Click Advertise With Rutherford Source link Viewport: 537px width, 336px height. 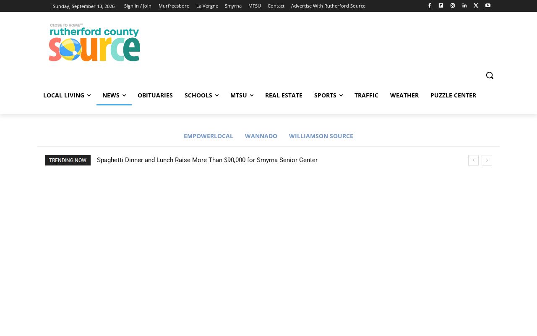pyautogui.click(x=328, y=6)
